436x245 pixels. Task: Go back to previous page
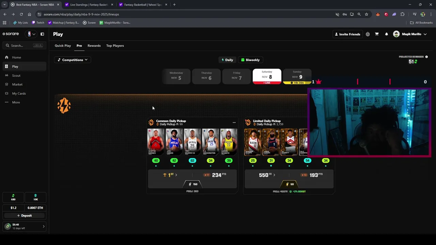coord(5,14)
